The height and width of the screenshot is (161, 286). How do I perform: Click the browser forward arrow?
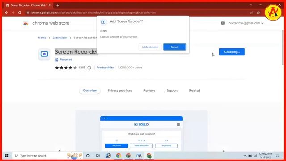pos(13,13)
